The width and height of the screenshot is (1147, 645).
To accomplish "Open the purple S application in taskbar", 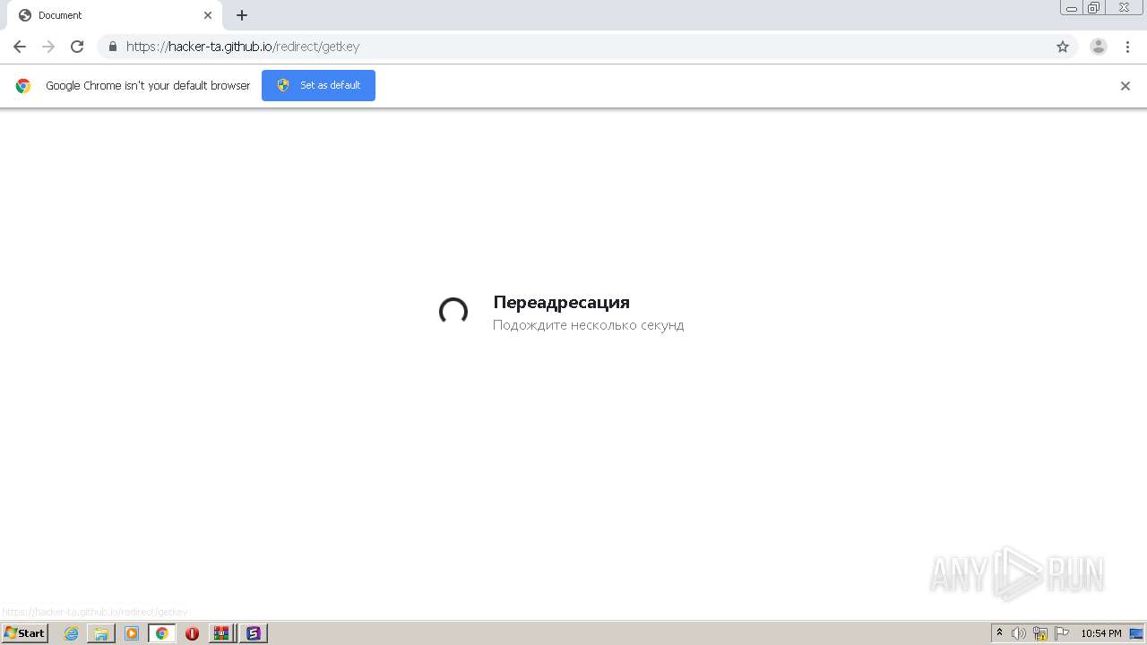I will 254,633.
